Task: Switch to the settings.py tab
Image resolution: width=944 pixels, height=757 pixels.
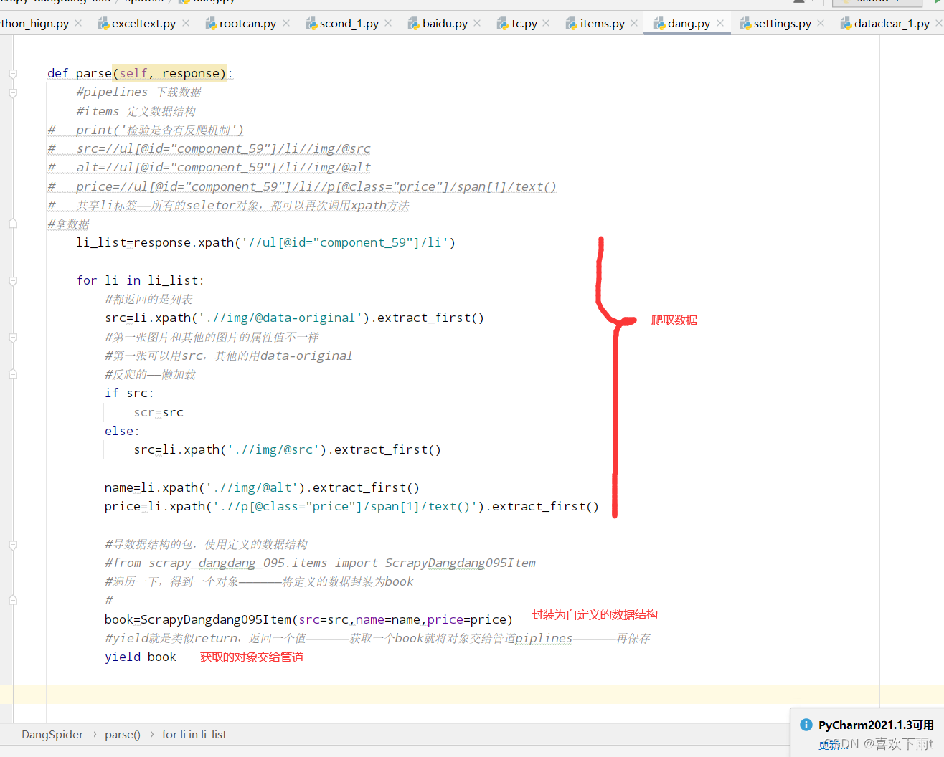Action: [x=783, y=23]
